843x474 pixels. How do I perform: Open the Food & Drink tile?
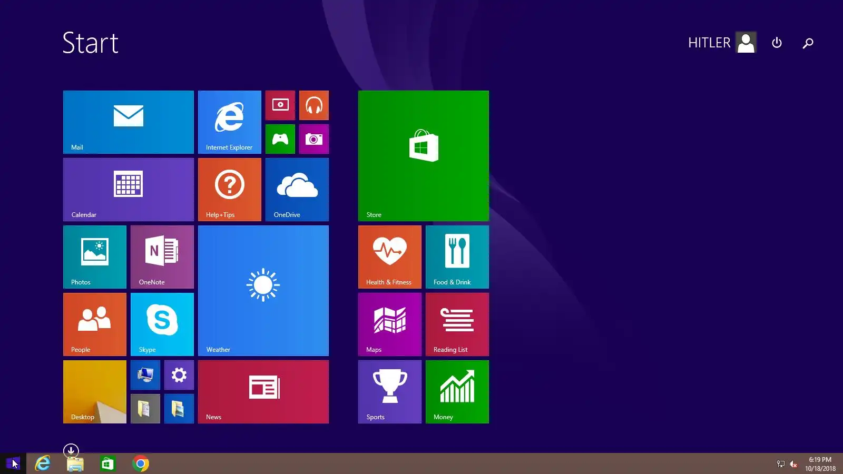[457, 257]
